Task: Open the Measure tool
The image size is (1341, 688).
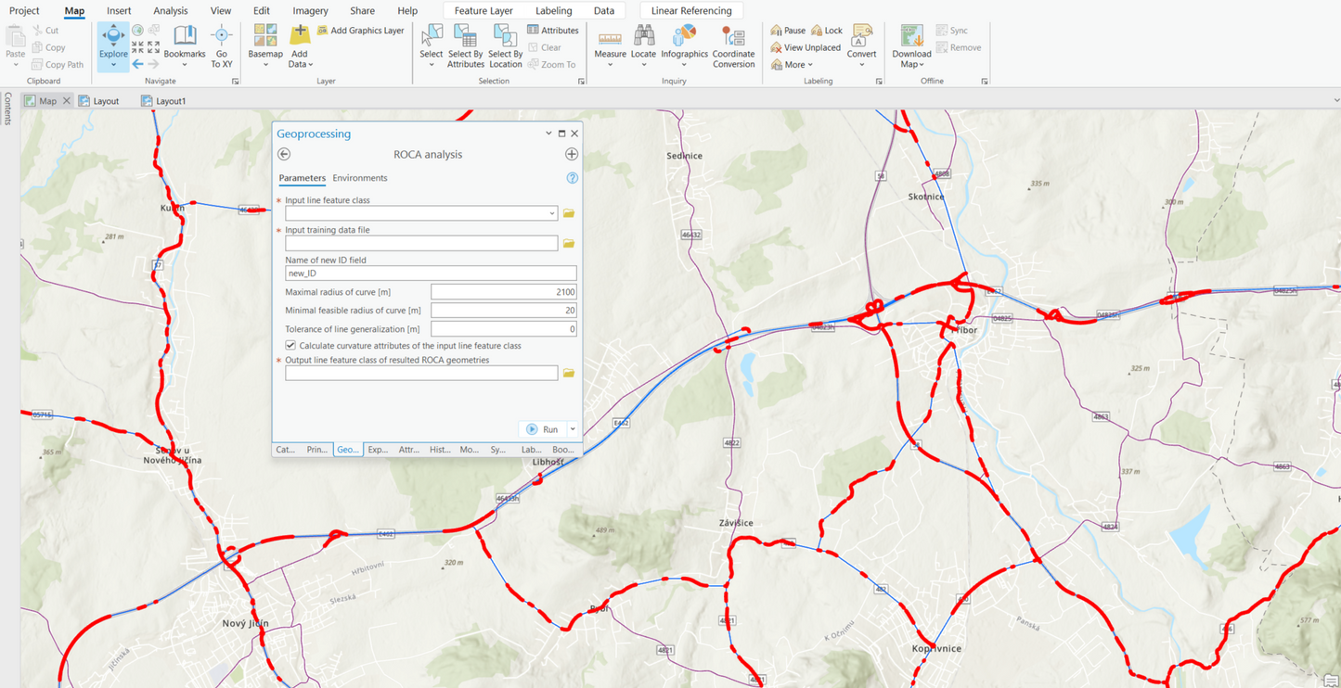Action: tap(610, 42)
